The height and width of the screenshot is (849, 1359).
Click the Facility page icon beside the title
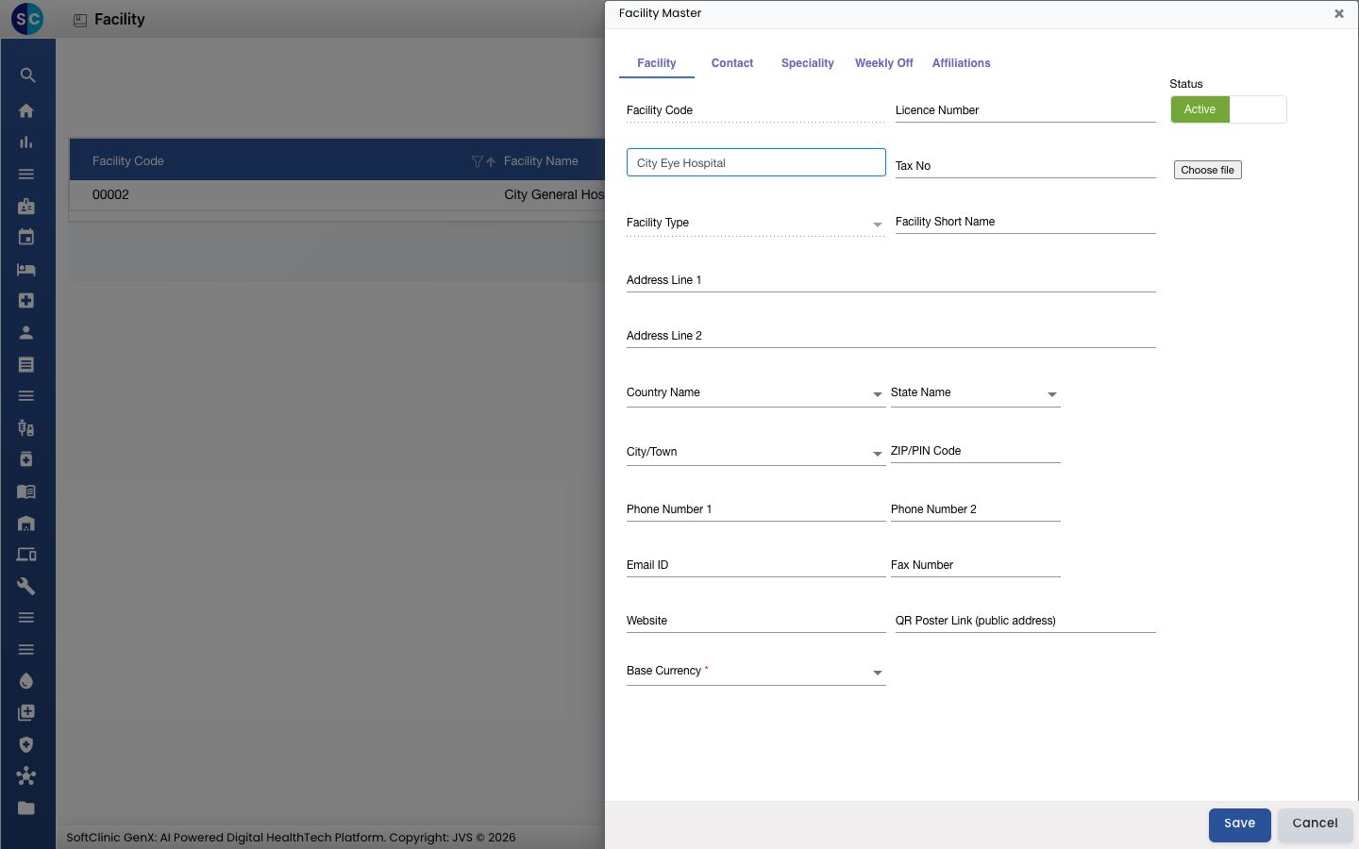click(80, 20)
